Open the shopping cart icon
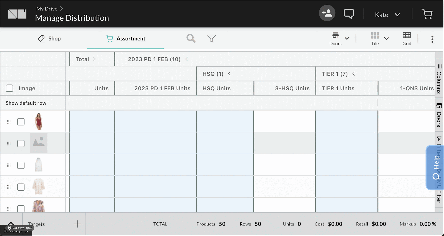Image resolution: width=444 pixels, height=236 pixels. (427, 14)
